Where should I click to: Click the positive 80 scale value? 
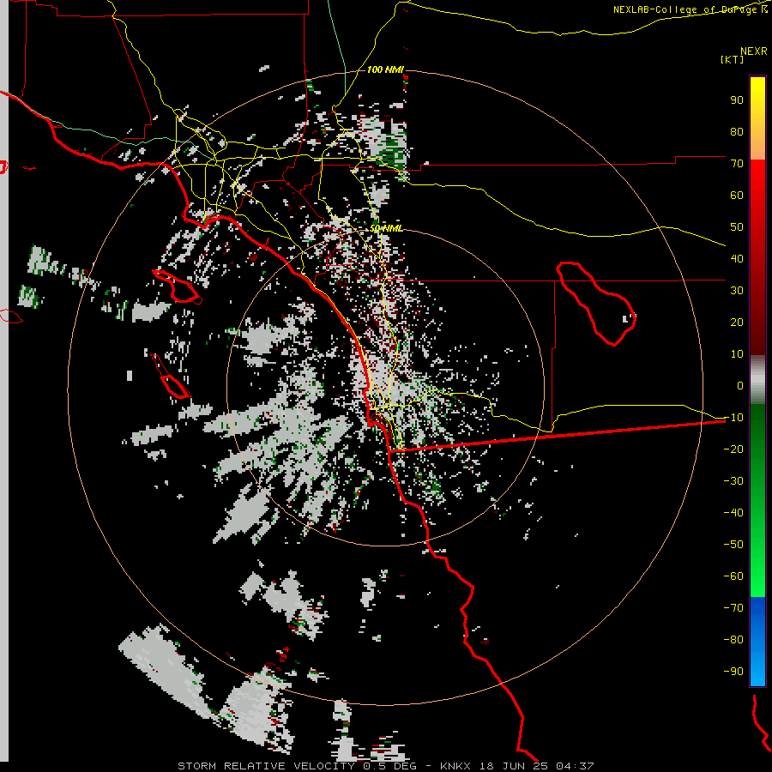[737, 132]
